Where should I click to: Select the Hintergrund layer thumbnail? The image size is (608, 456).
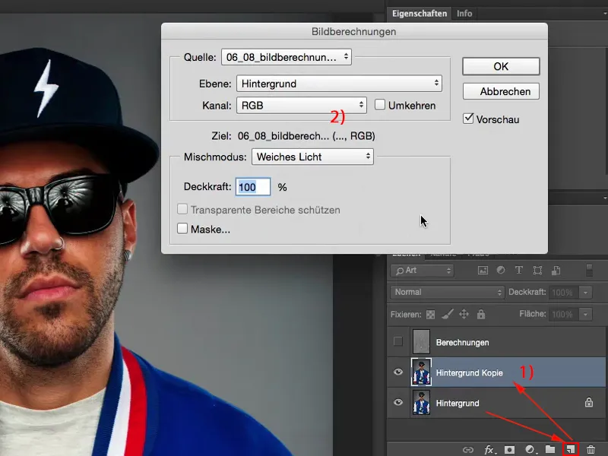[x=421, y=403]
